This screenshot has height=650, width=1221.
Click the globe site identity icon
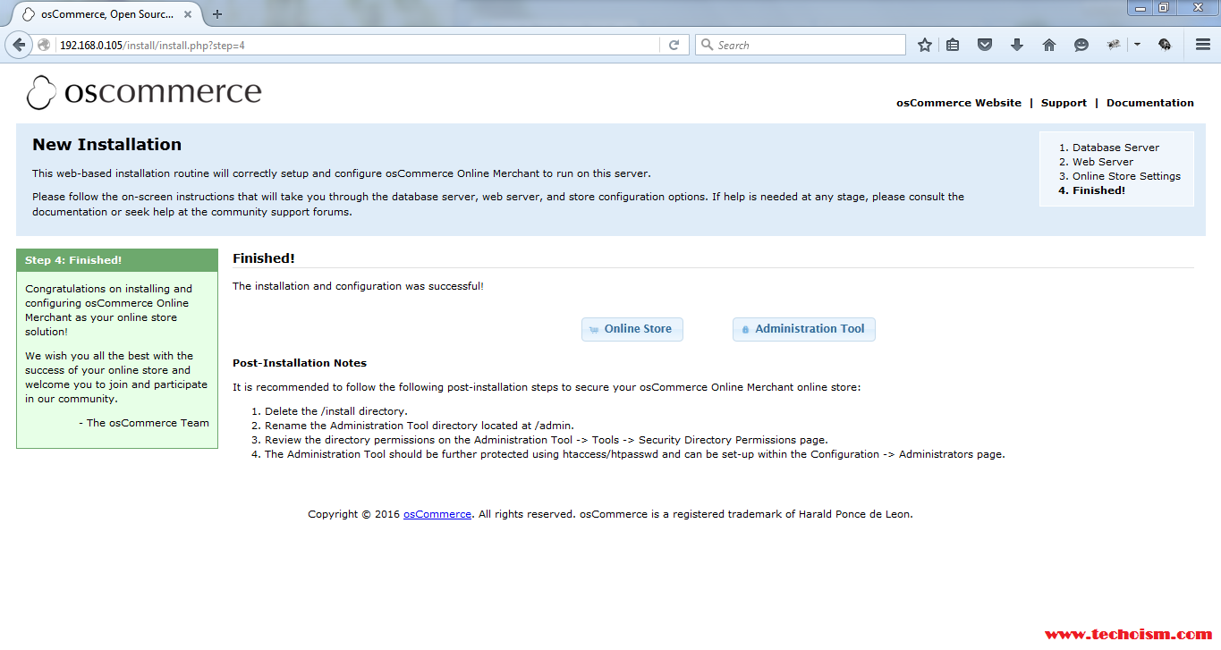coord(44,45)
